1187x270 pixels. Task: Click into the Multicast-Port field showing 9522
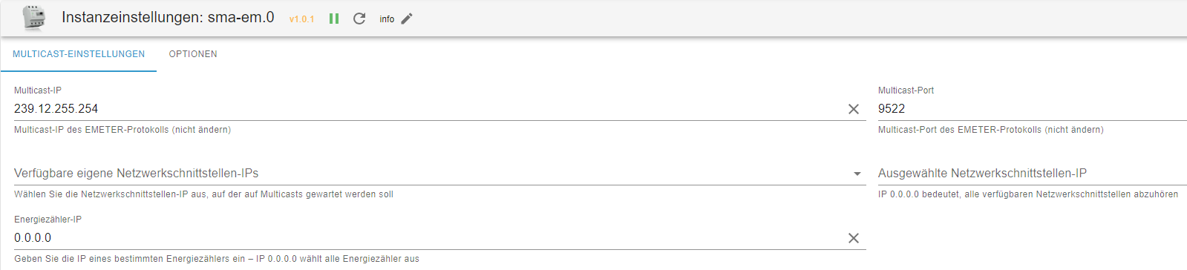pyautogui.click(x=1032, y=109)
